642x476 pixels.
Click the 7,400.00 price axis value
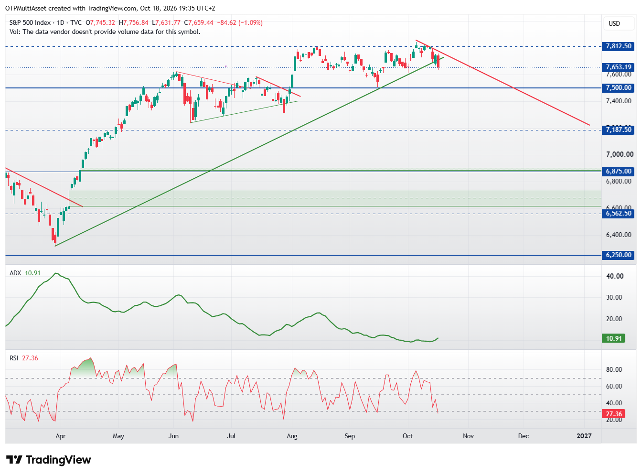[x=619, y=101]
